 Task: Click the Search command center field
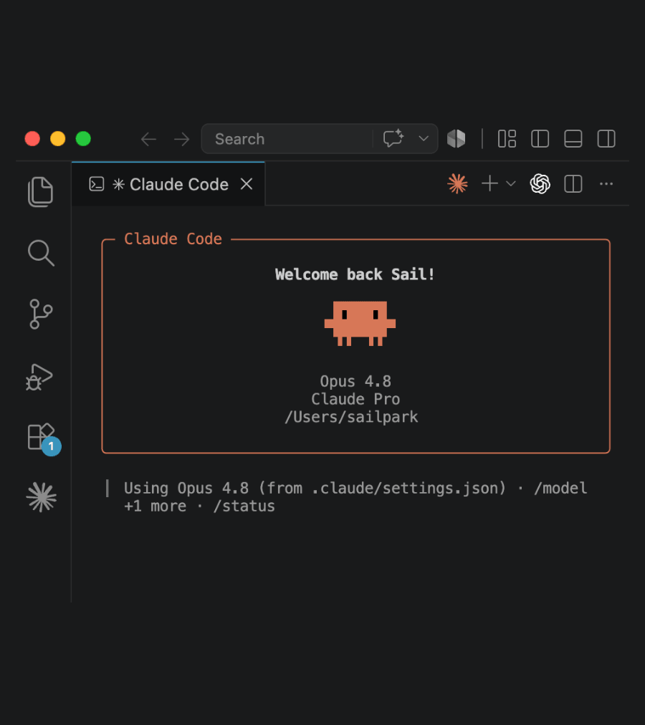tap(319, 139)
